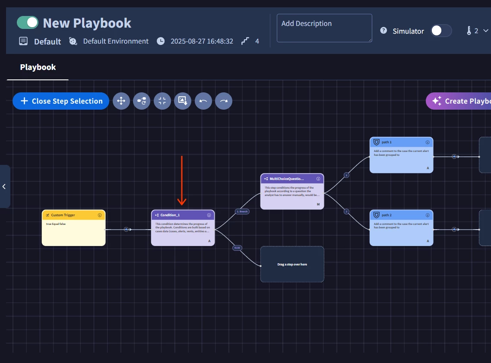Click the New Playbook title
The height and width of the screenshot is (363, 491).
(x=87, y=23)
